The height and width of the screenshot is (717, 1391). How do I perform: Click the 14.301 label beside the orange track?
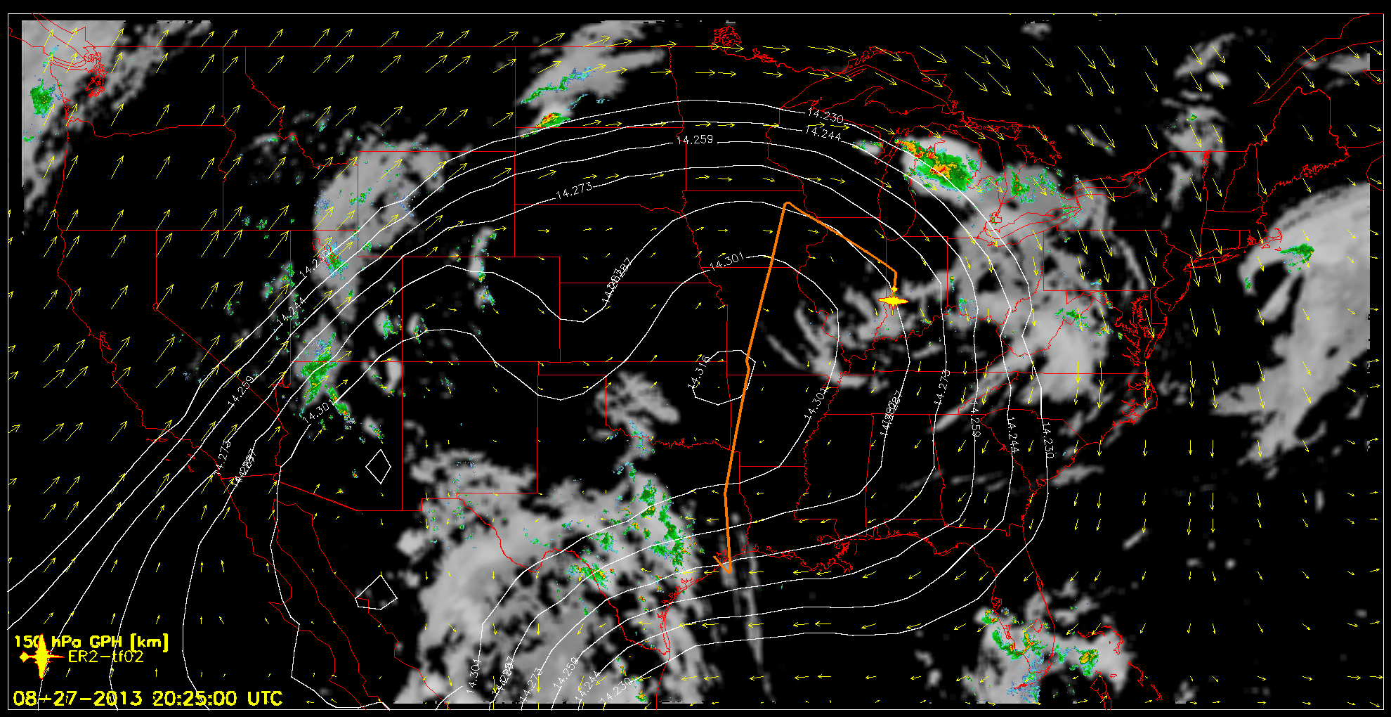pos(726,261)
